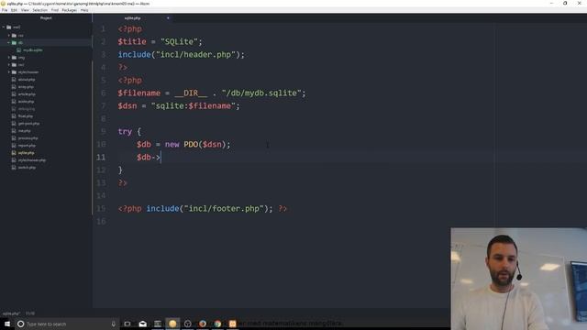Click line number 1 in the gutter

103,28
